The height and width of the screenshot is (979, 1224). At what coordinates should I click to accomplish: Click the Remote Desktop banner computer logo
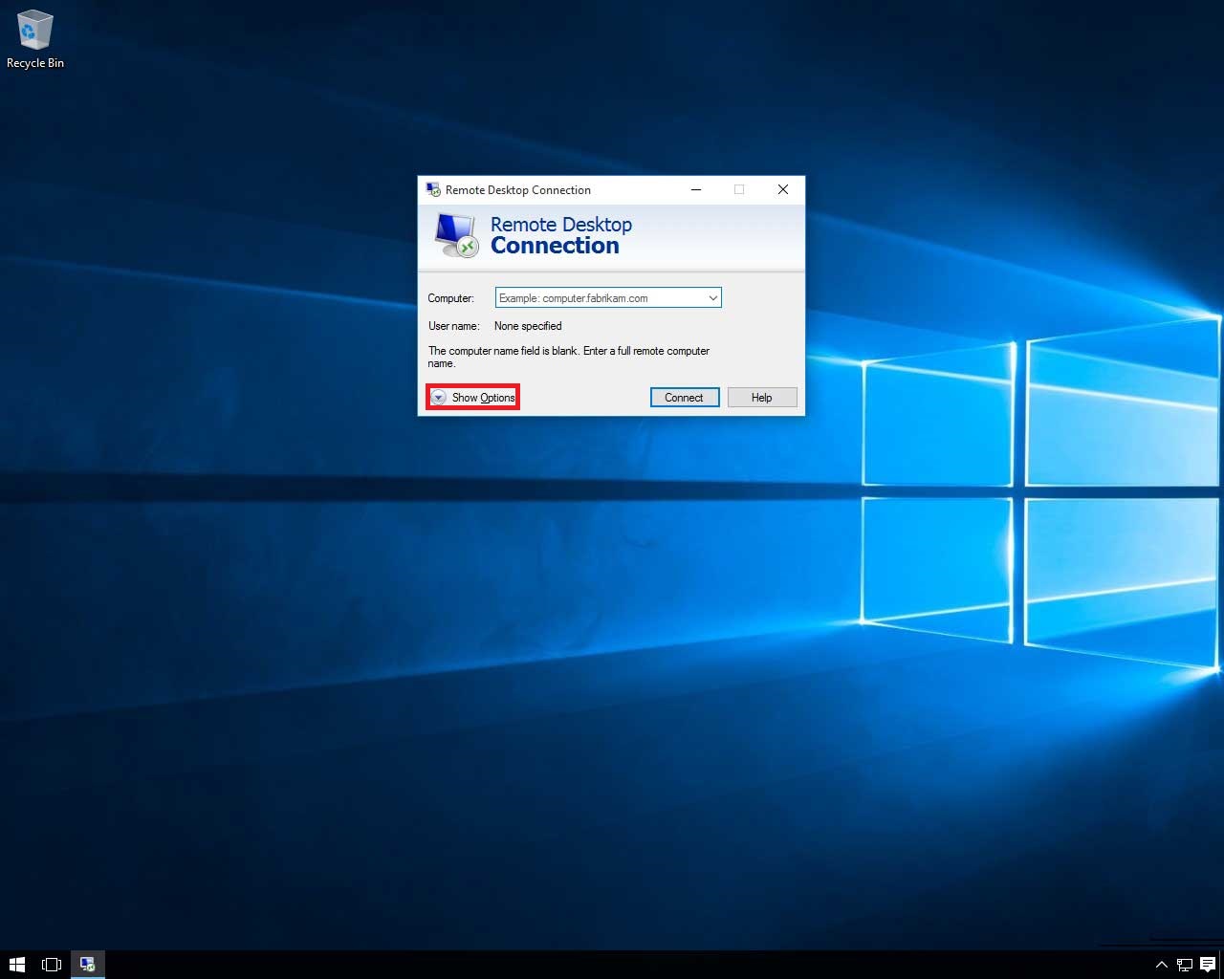point(456,235)
